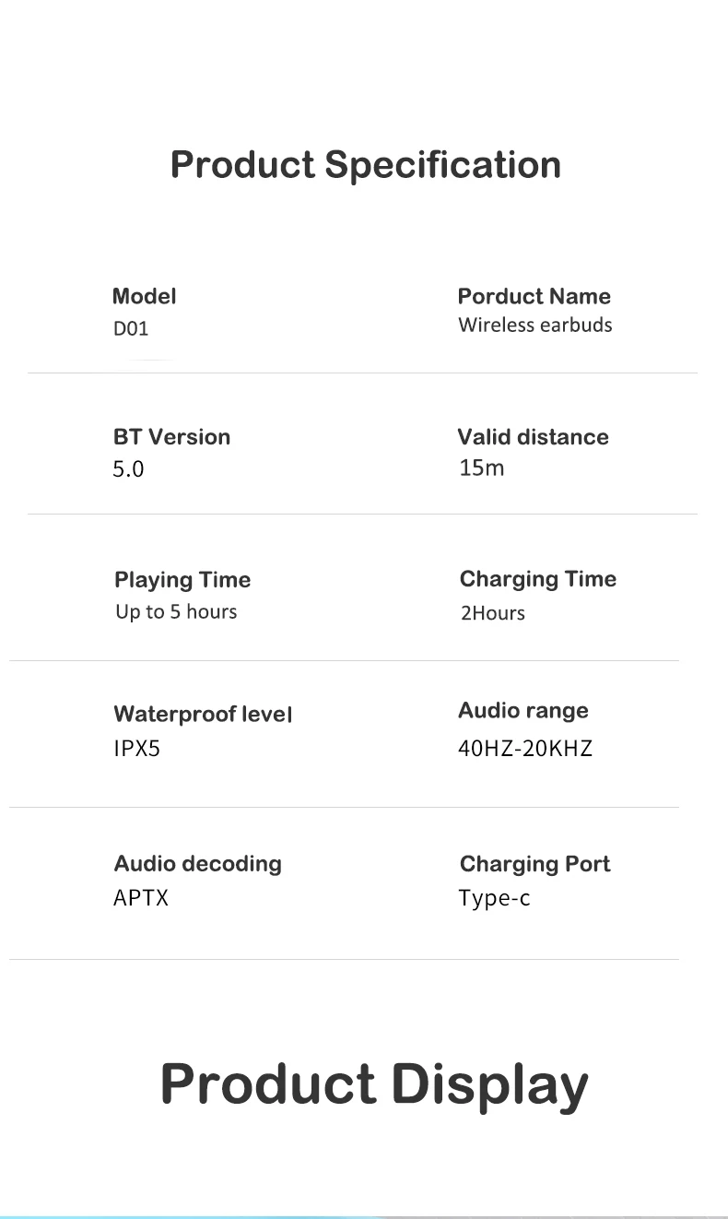
Task: Click the Up to 5 hours text
Action: (176, 612)
